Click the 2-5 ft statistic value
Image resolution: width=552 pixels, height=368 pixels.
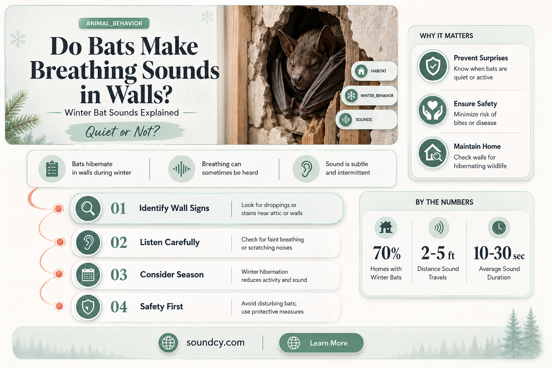[x=438, y=253]
